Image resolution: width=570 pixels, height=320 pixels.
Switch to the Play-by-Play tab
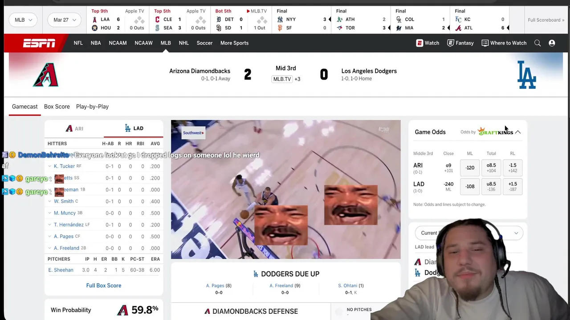92,107
